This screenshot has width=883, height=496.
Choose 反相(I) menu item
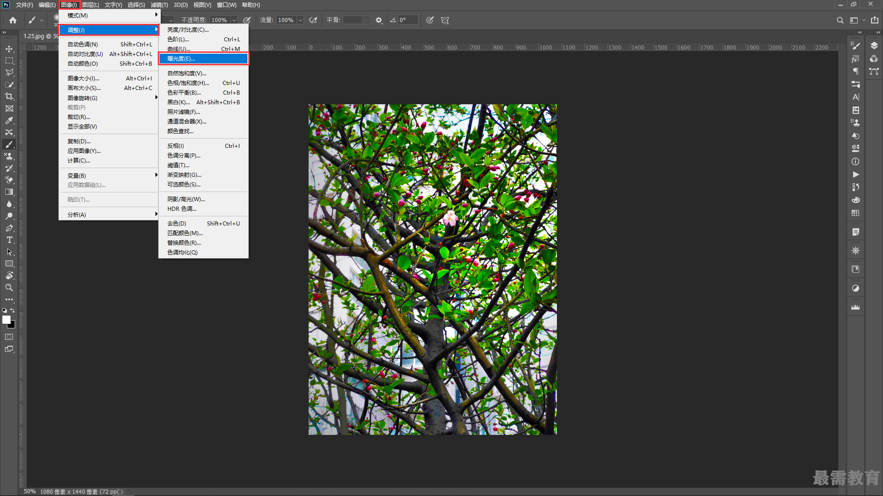pyautogui.click(x=203, y=146)
